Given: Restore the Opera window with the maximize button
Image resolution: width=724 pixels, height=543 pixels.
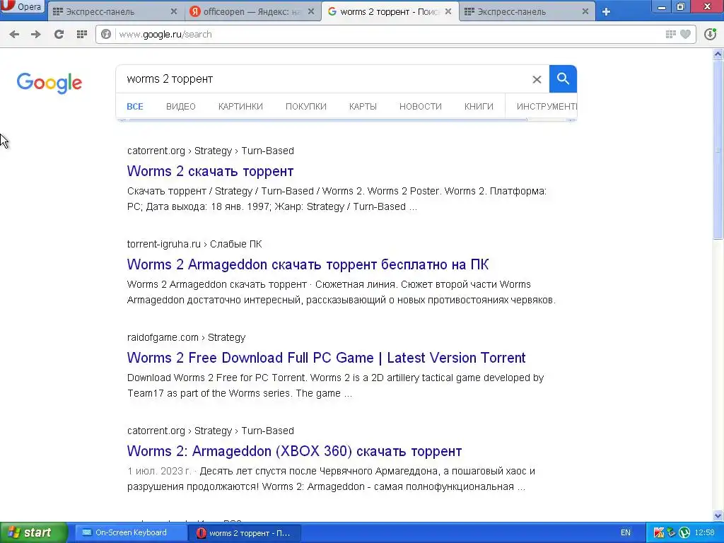Looking at the screenshot, I should pos(681,6).
